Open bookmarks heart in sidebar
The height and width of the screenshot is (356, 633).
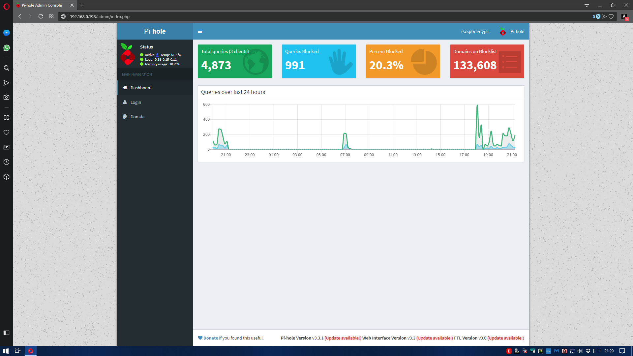[6, 132]
